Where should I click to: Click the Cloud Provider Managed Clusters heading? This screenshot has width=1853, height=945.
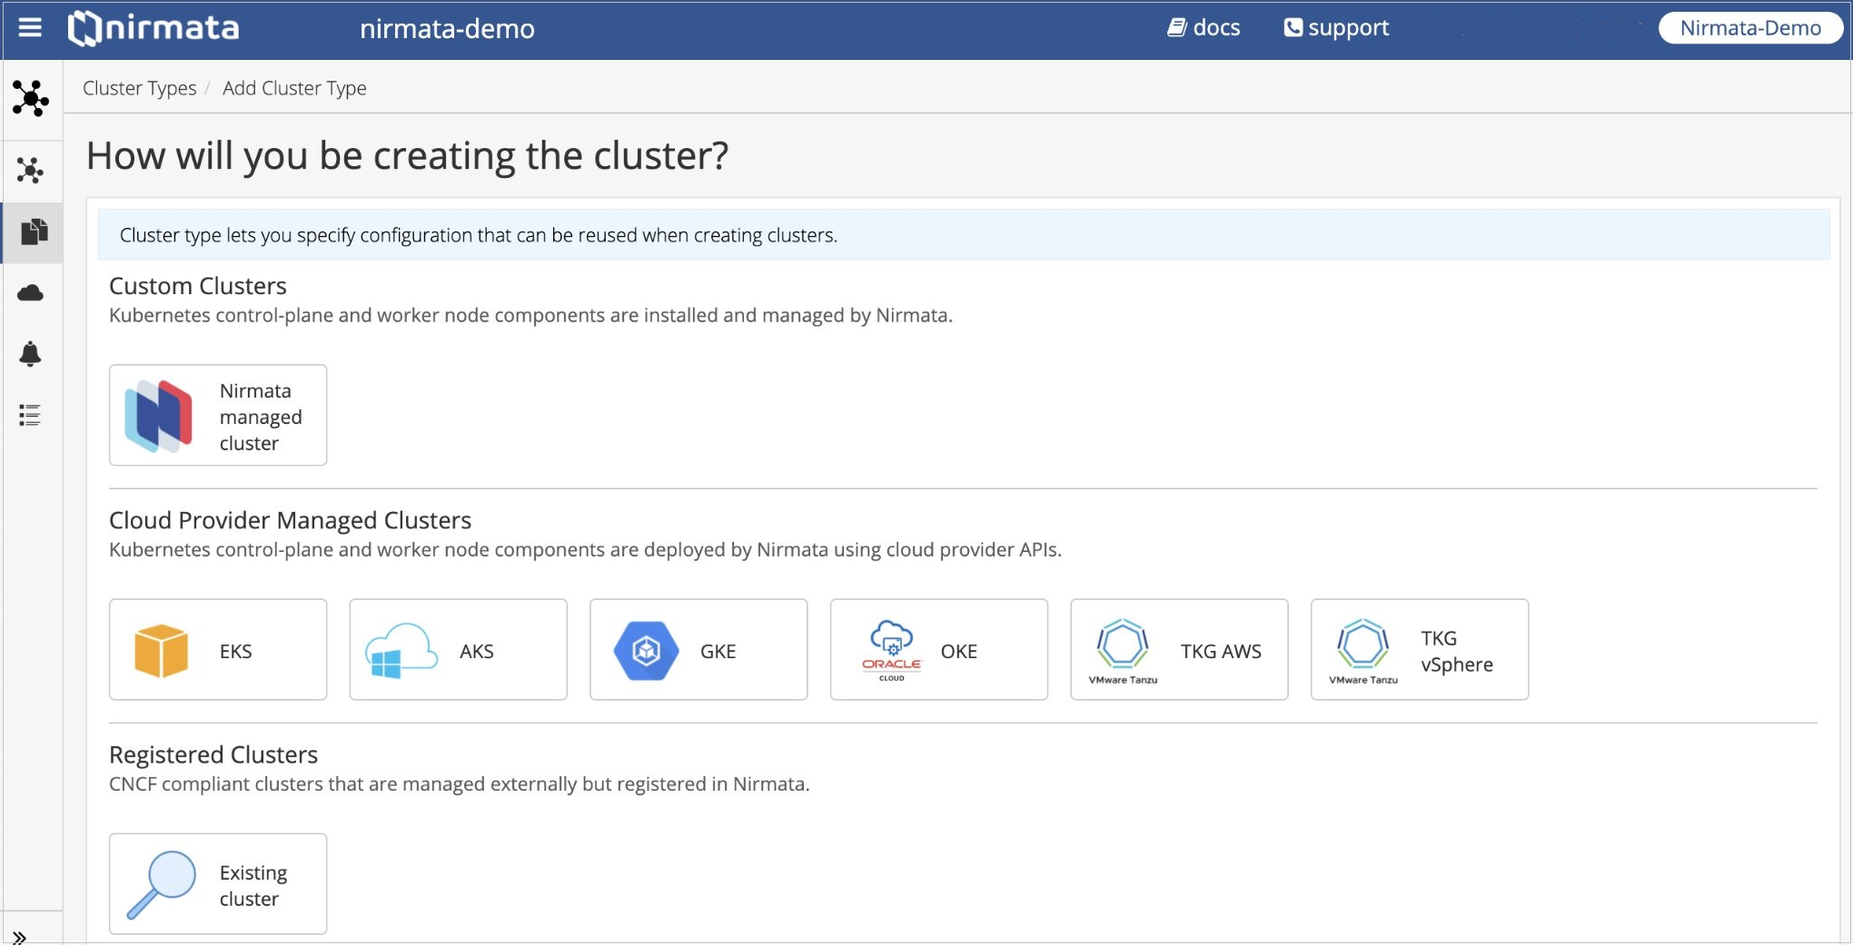291,520
